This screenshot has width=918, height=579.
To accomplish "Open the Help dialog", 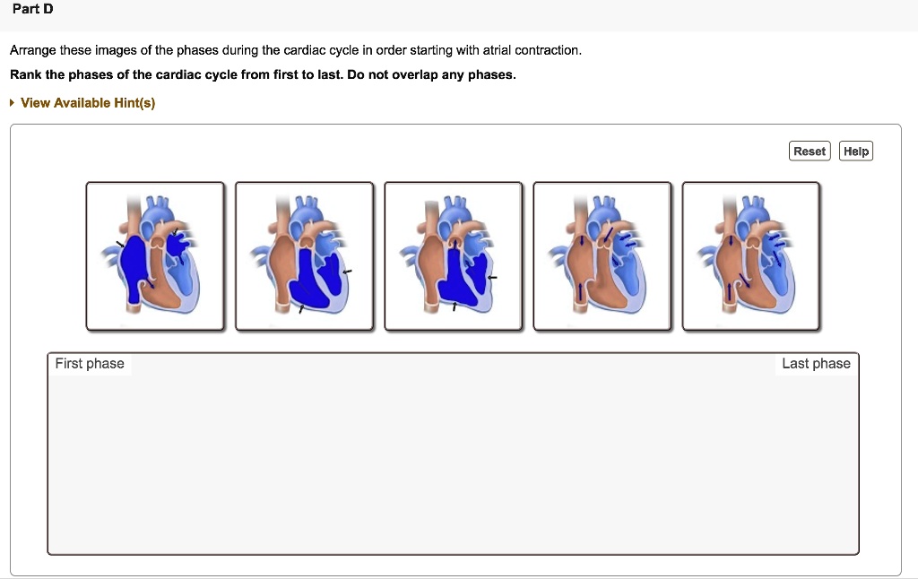I will [x=855, y=151].
